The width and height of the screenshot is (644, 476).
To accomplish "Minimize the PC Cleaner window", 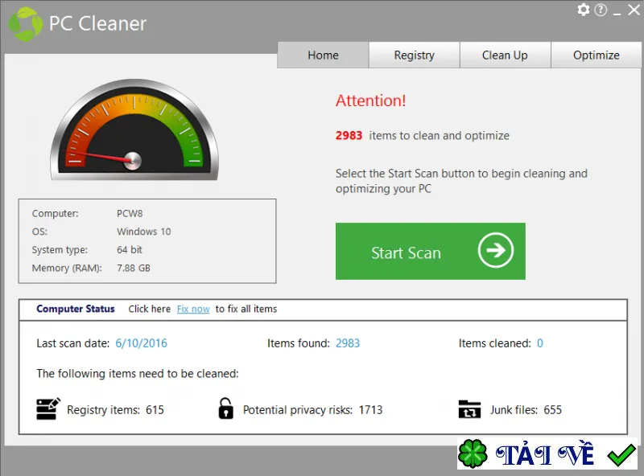I will click(x=617, y=12).
